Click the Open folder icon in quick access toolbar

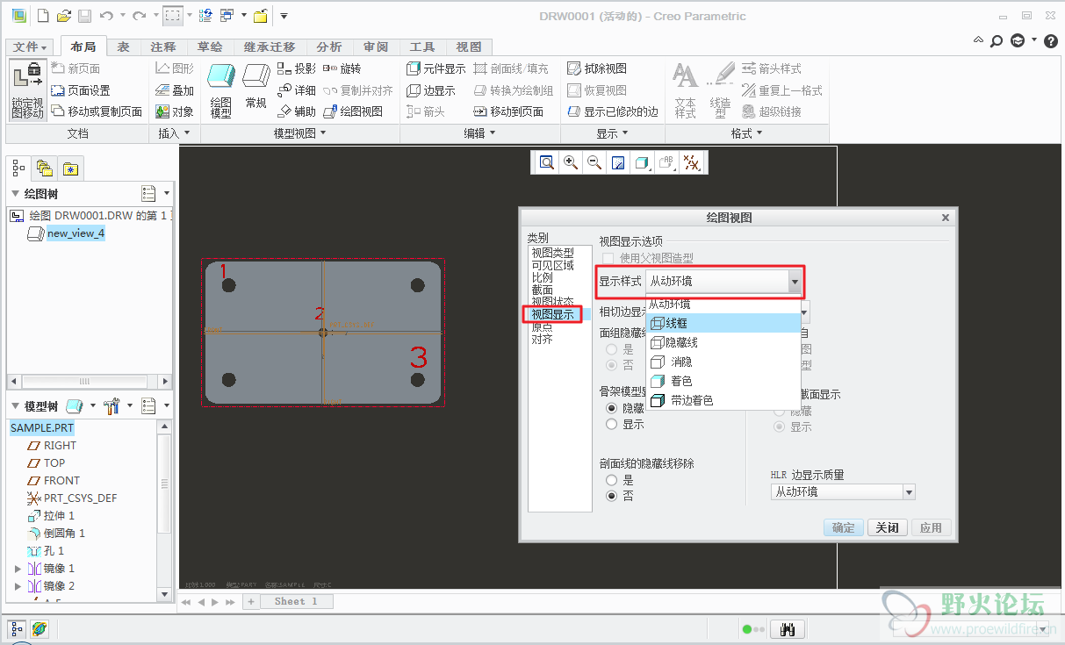(63, 16)
